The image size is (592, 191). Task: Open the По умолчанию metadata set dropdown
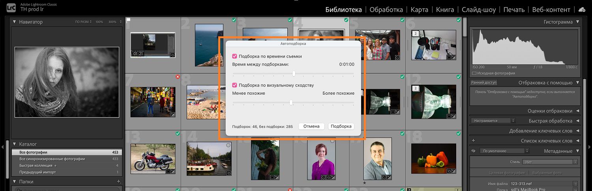pyautogui.click(x=504, y=151)
